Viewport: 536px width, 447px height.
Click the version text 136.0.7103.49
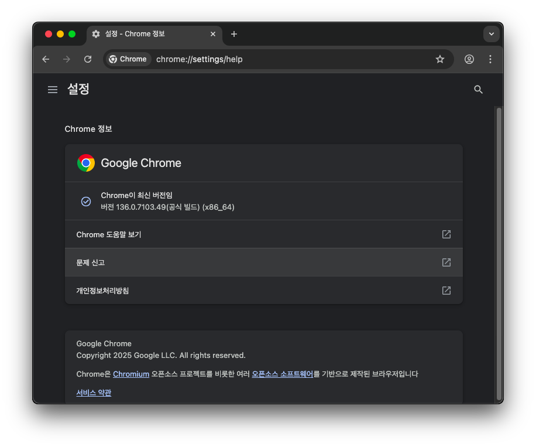141,207
